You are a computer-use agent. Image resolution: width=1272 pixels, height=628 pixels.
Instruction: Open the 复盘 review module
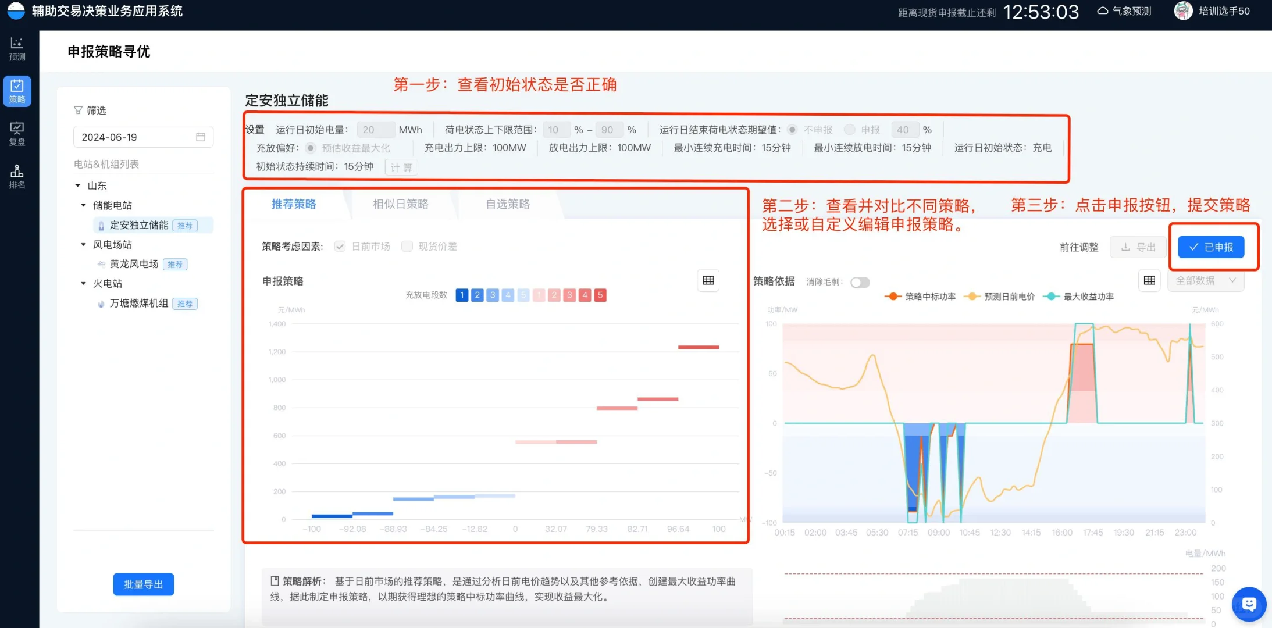click(17, 134)
